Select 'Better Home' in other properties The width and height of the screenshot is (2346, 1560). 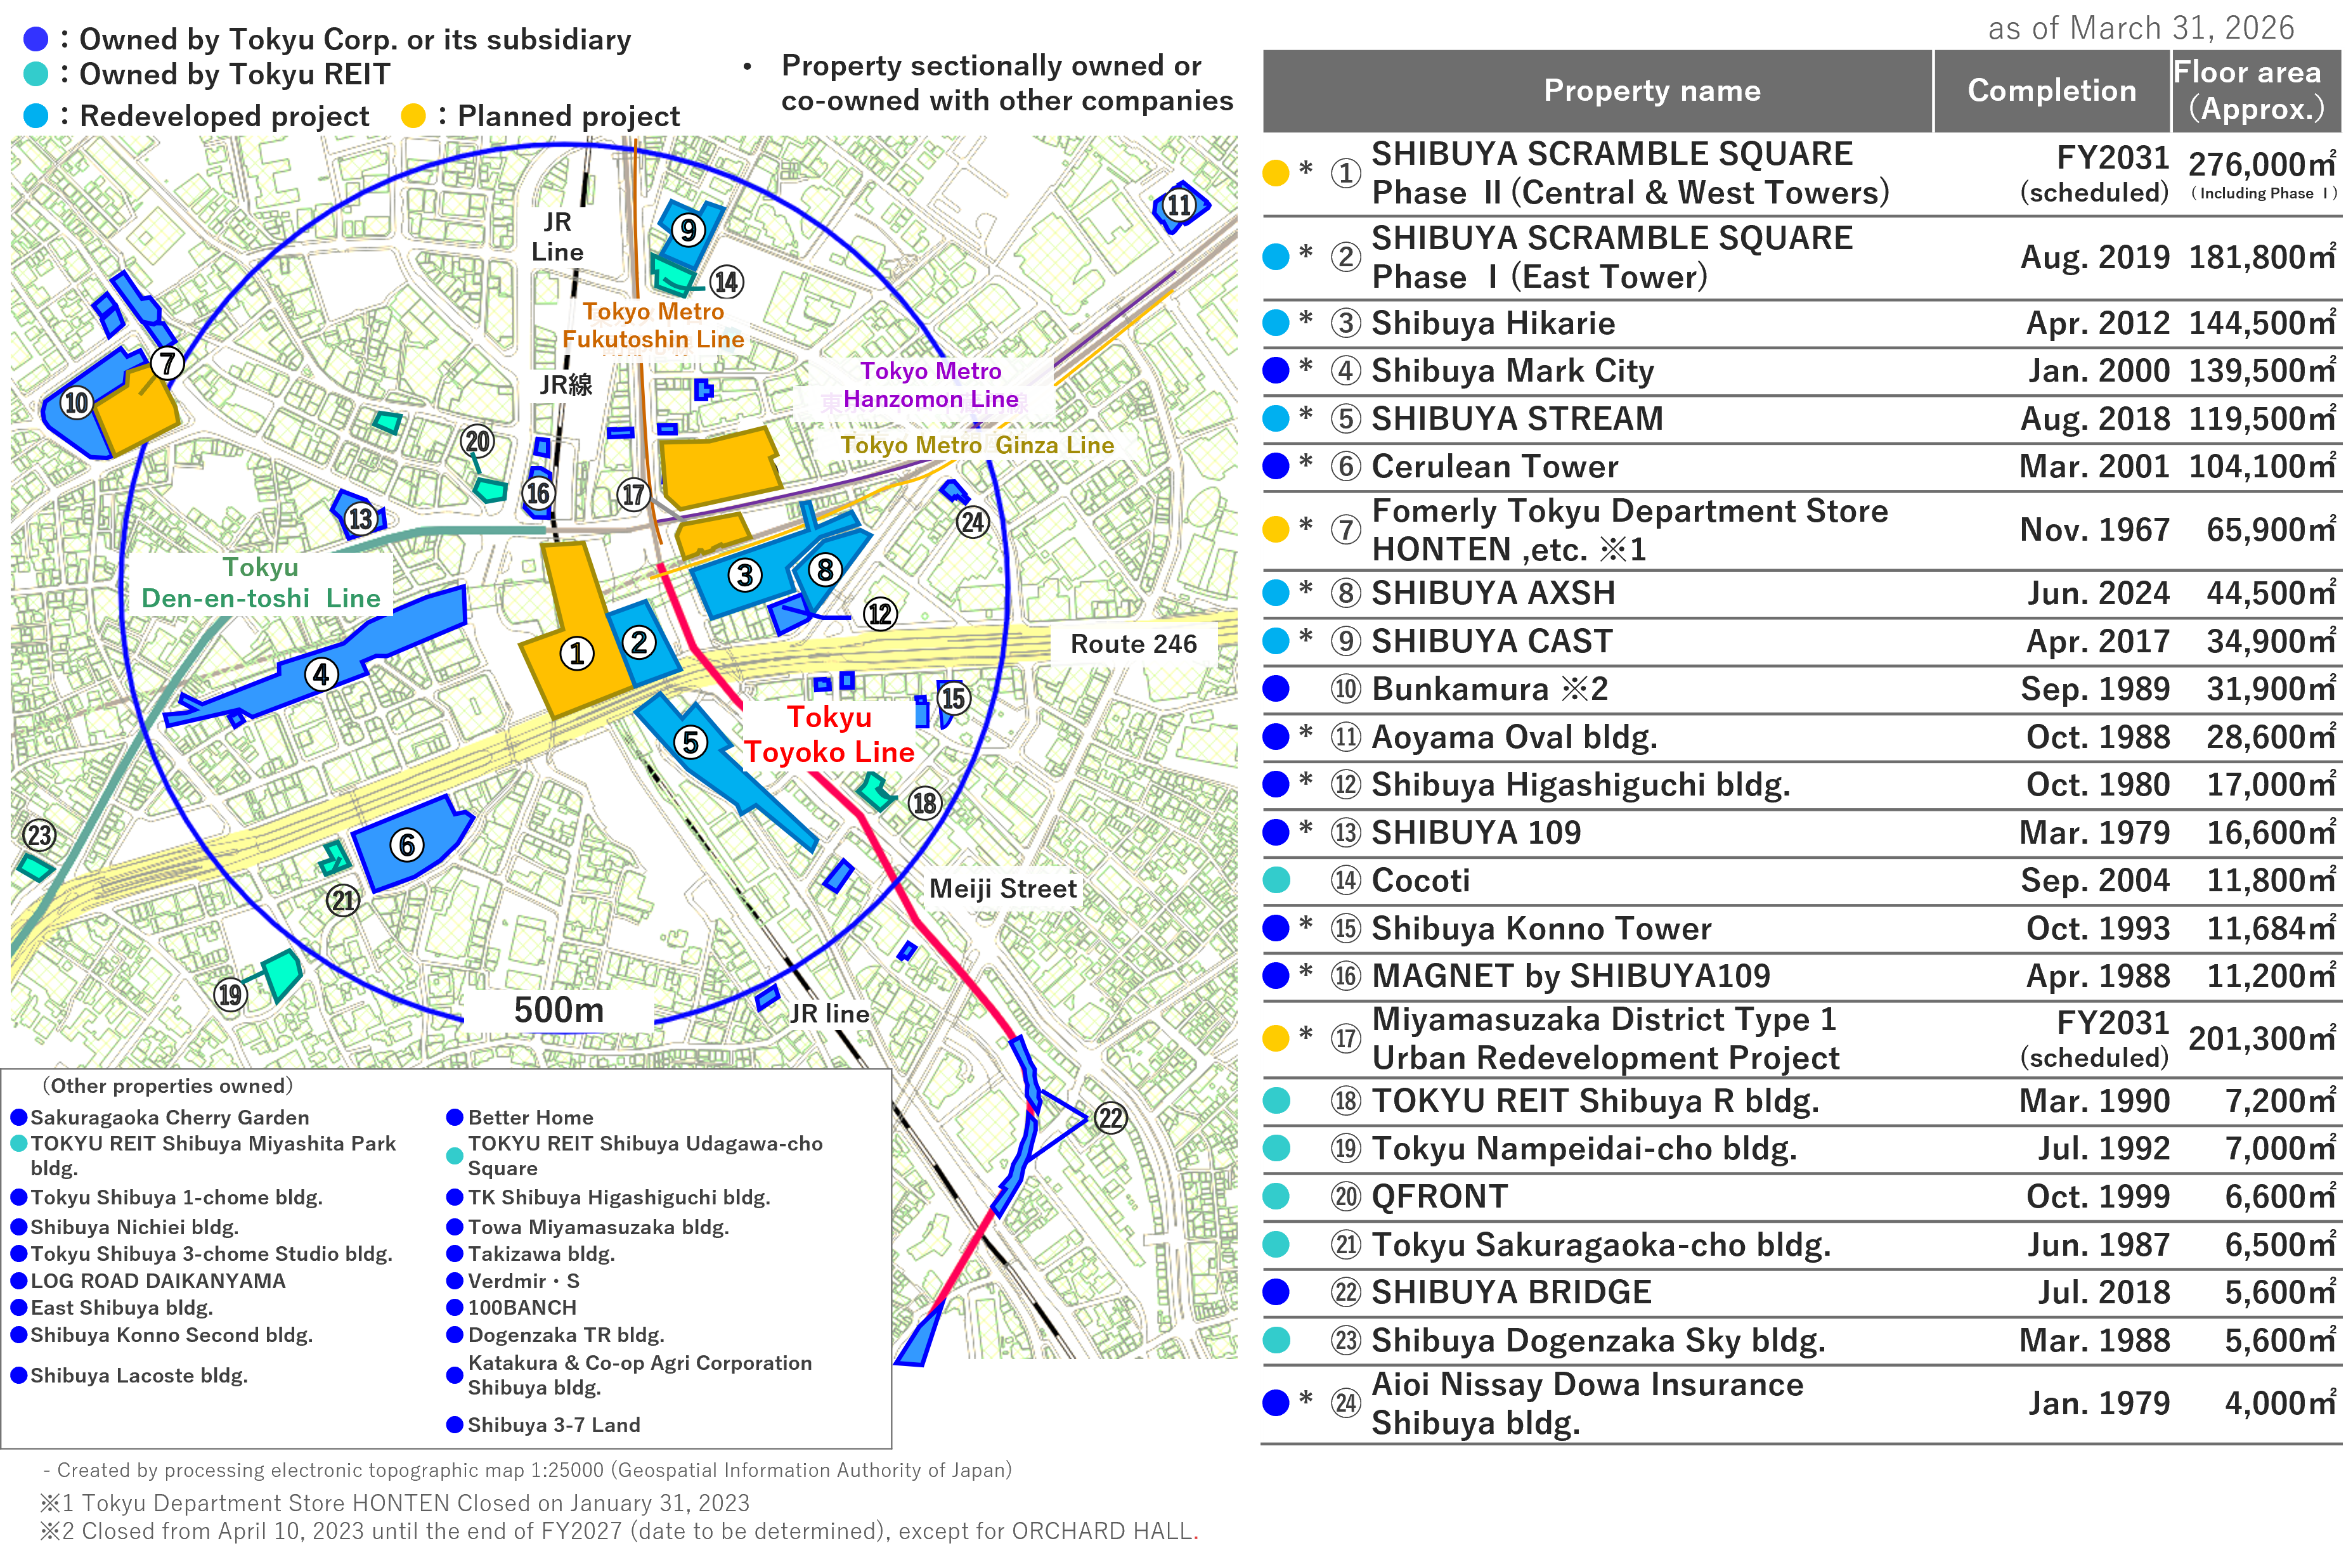point(530,1118)
